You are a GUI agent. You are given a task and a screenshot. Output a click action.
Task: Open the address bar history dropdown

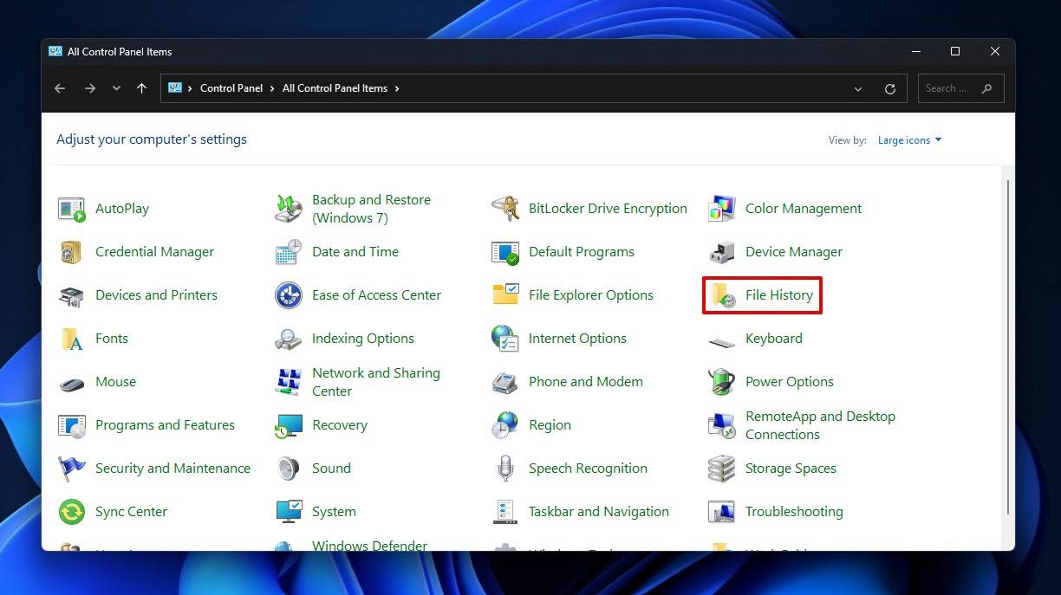(858, 88)
